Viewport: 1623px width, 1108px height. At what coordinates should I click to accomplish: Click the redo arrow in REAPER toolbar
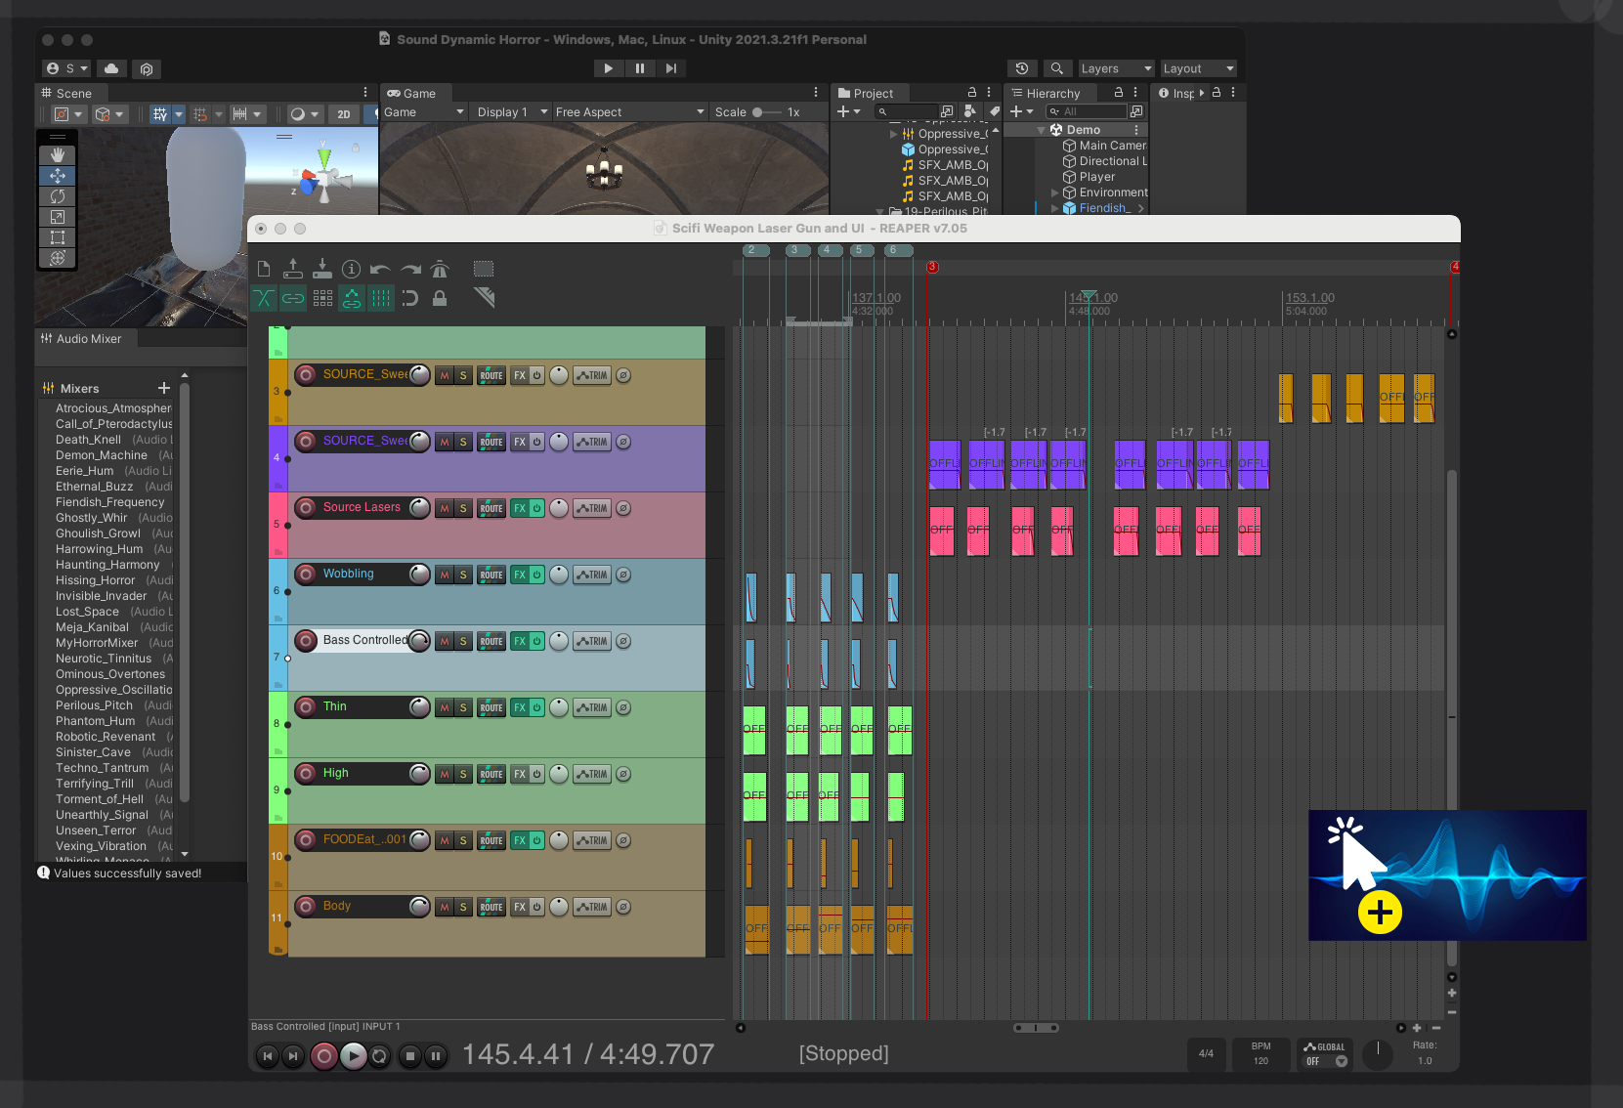(x=411, y=270)
